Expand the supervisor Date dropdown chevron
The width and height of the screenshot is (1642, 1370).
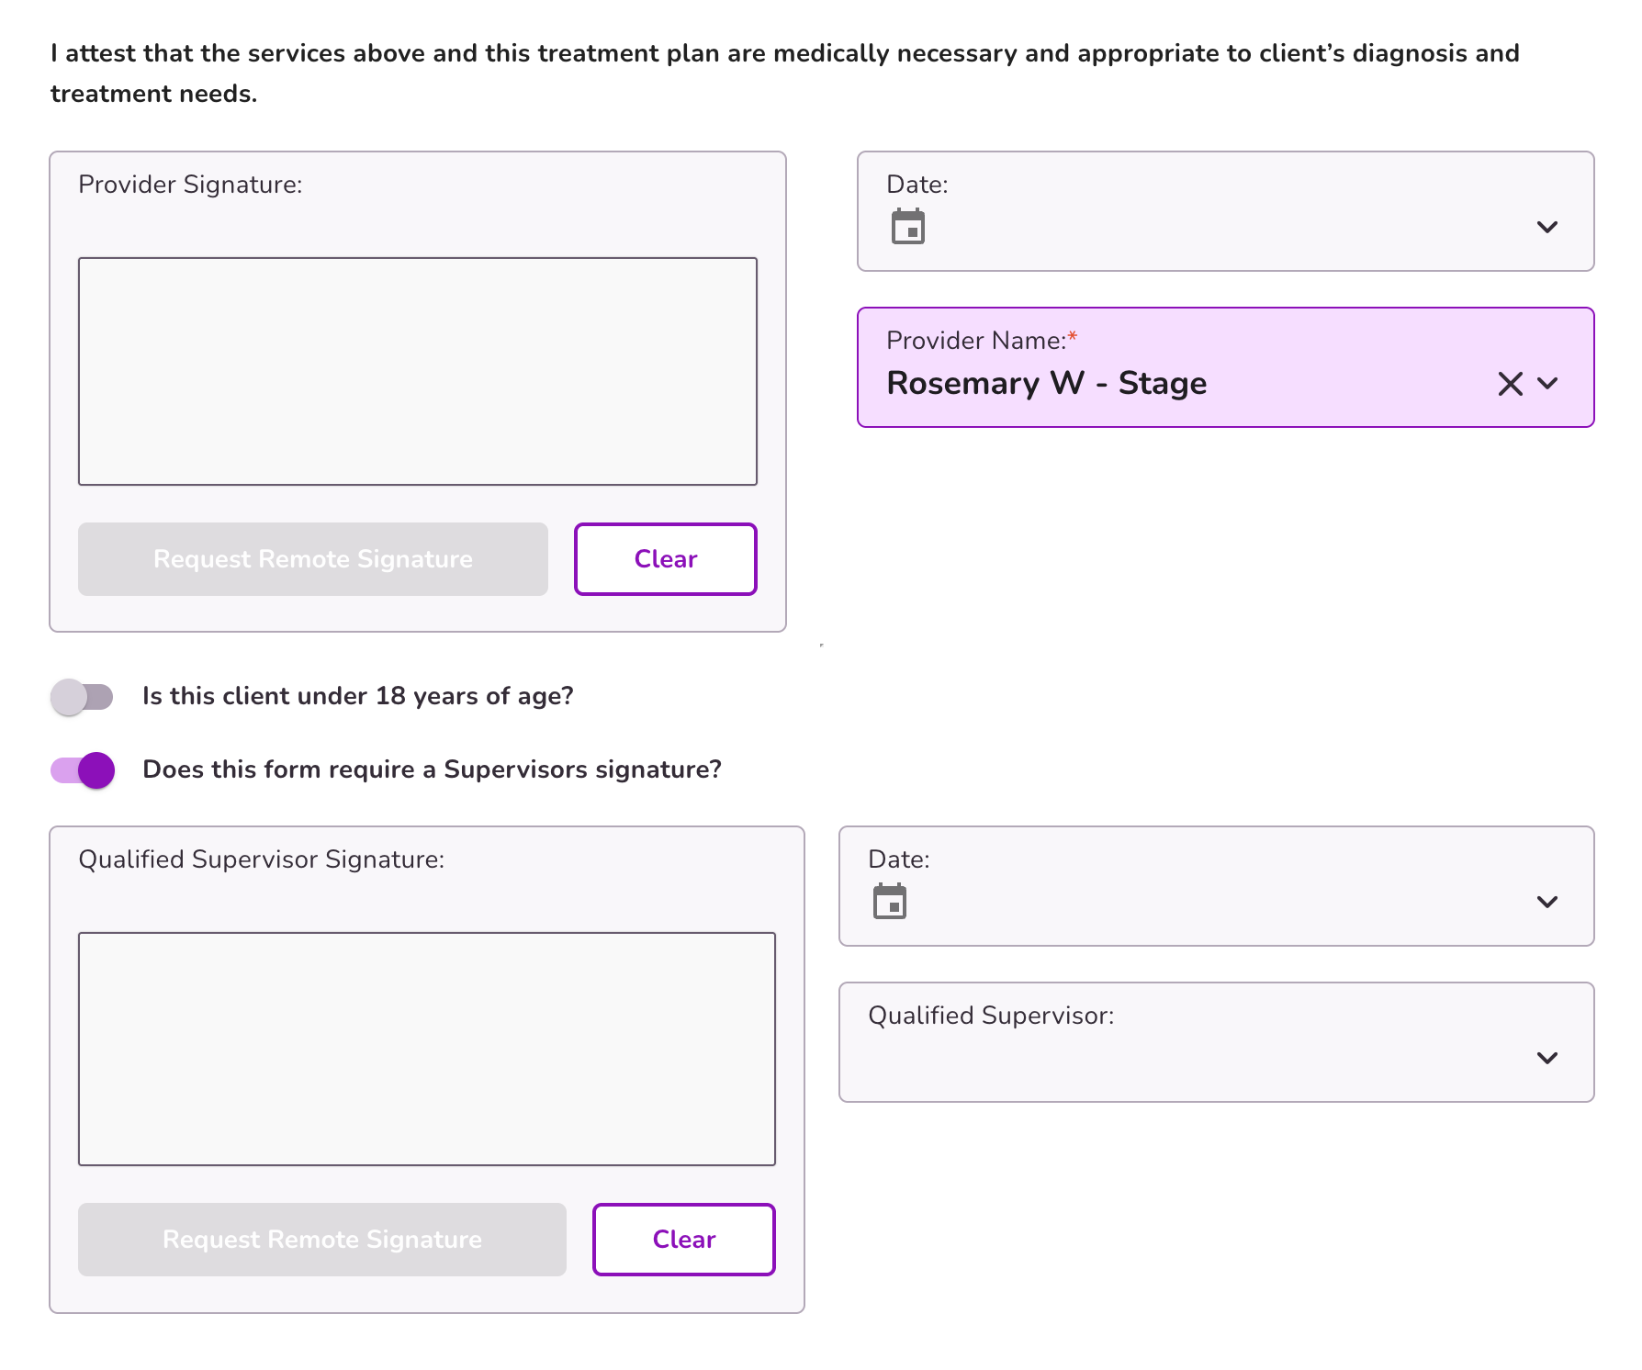(x=1547, y=902)
